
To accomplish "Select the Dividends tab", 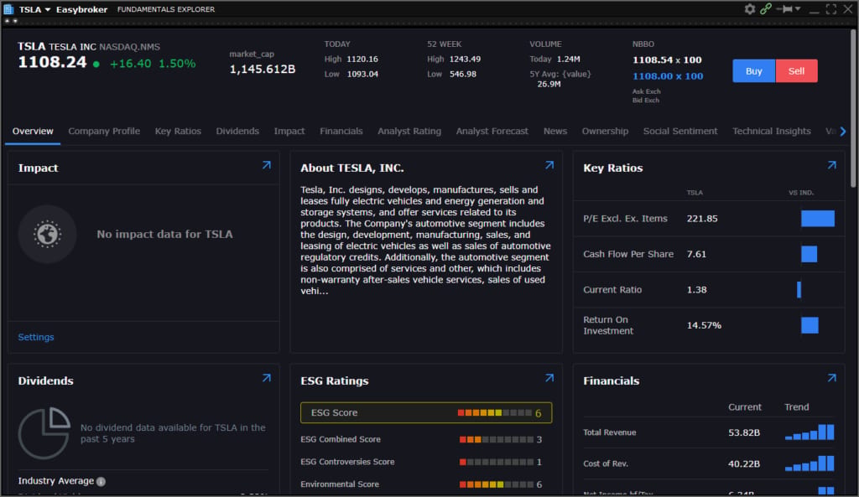I will (x=237, y=132).
